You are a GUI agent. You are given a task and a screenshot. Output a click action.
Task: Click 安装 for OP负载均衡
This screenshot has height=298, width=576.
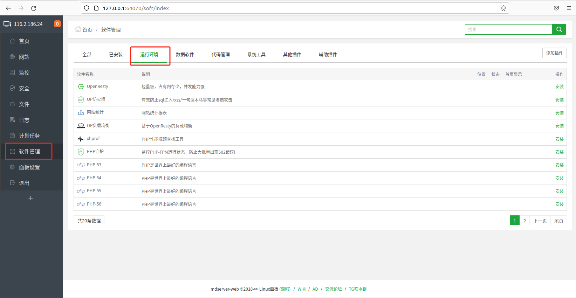[560, 126]
